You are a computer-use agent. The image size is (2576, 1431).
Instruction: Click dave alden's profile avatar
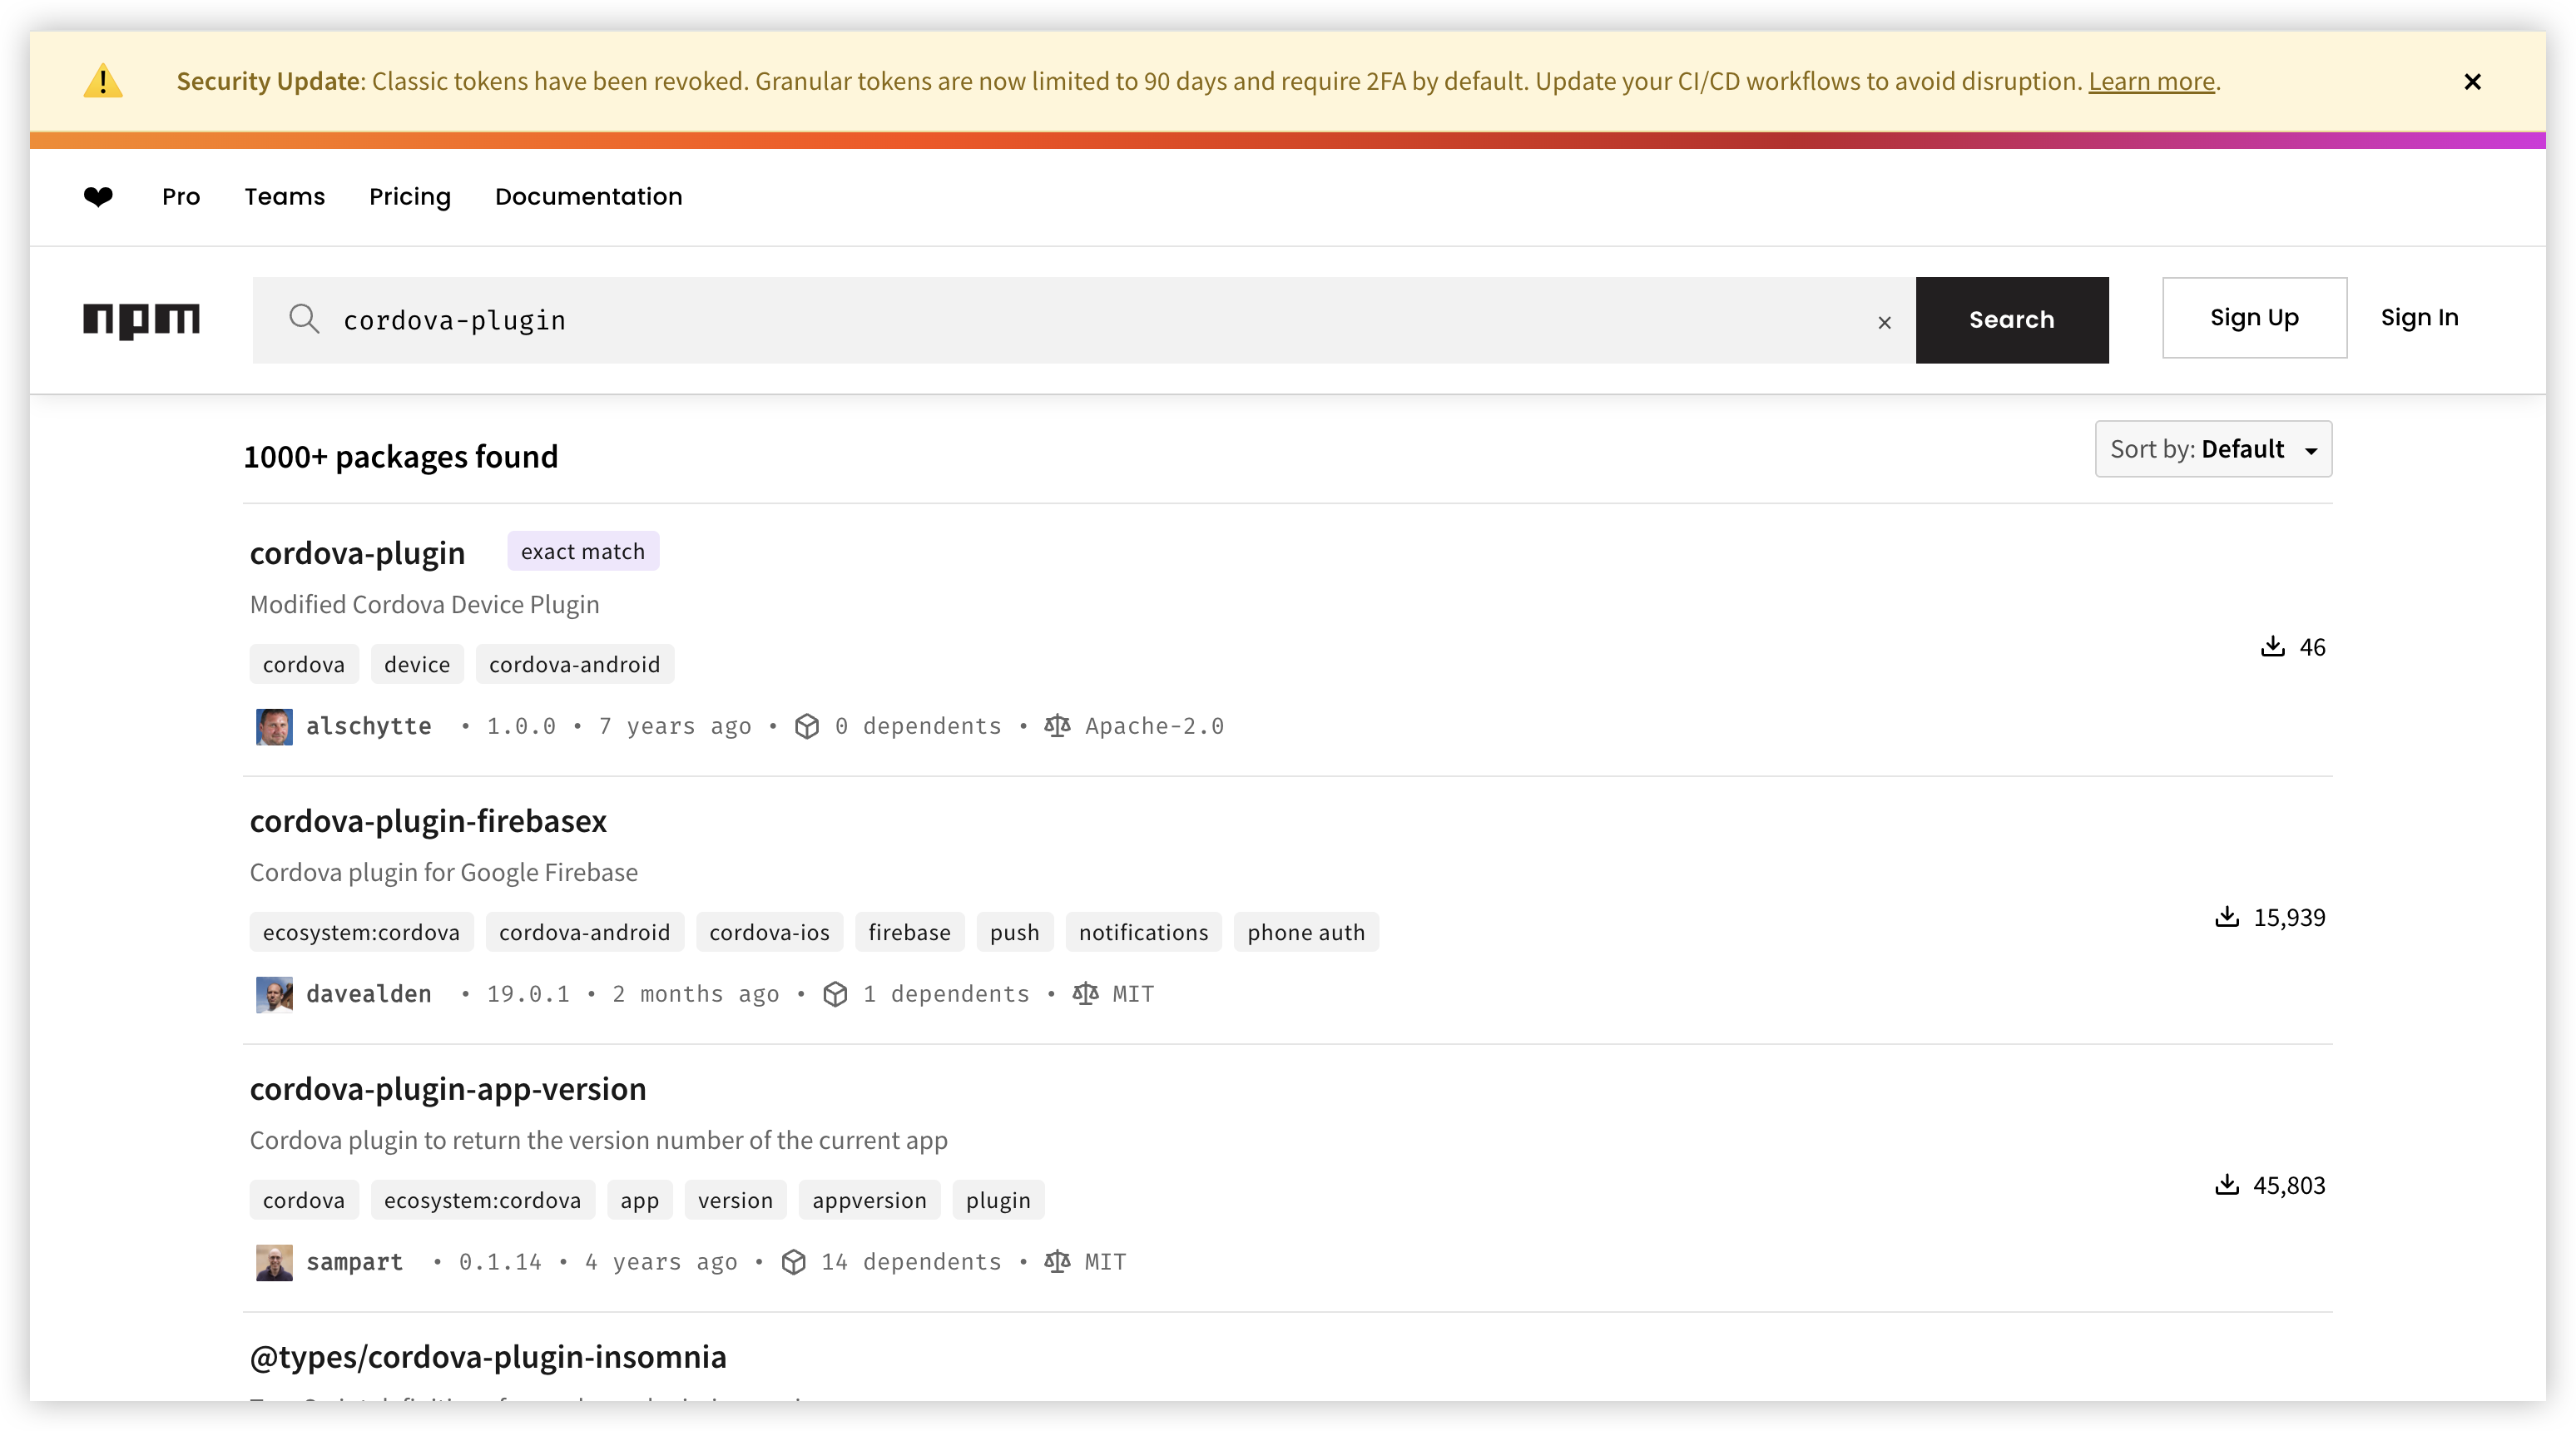[274, 994]
